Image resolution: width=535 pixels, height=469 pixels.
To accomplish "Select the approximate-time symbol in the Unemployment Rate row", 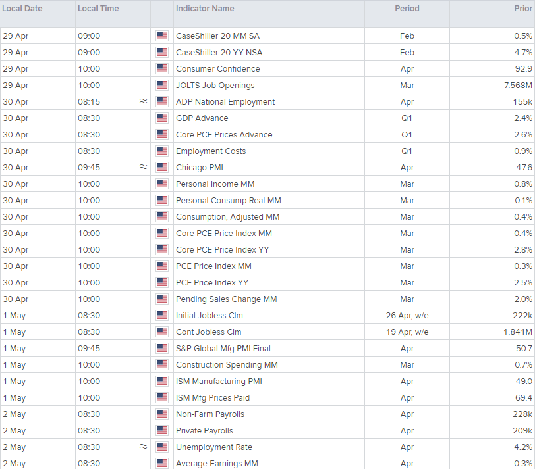I will 144,447.
